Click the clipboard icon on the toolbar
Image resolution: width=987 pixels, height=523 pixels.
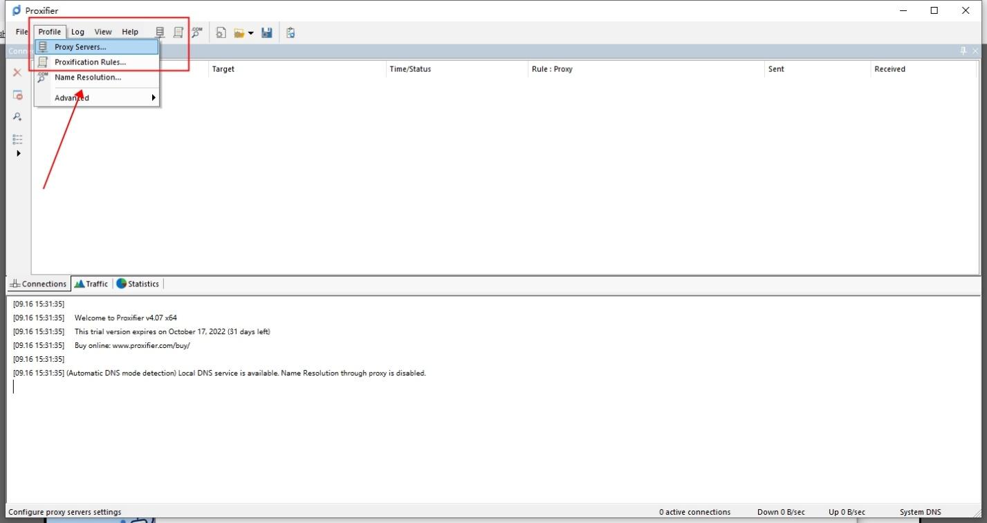[x=290, y=32]
